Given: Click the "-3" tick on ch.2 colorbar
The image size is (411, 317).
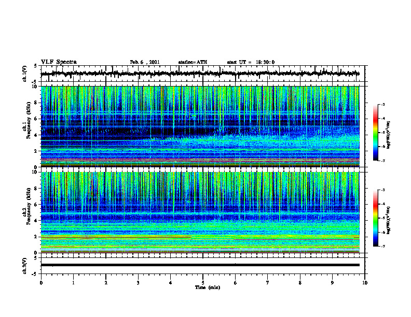Looking at the screenshot, I should click(382, 190).
